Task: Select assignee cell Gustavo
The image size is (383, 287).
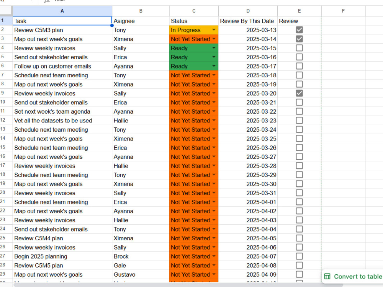Action: click(141, 274)
